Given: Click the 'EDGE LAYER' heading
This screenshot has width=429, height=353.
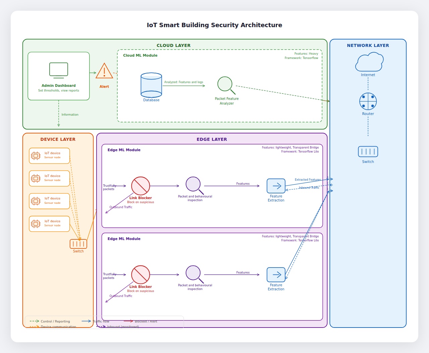Looking at the screenshot, I should click(212, 139).
